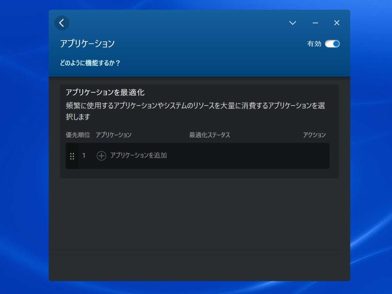Go back using the arrow button
392x294 pixels.
click(62, 23)
